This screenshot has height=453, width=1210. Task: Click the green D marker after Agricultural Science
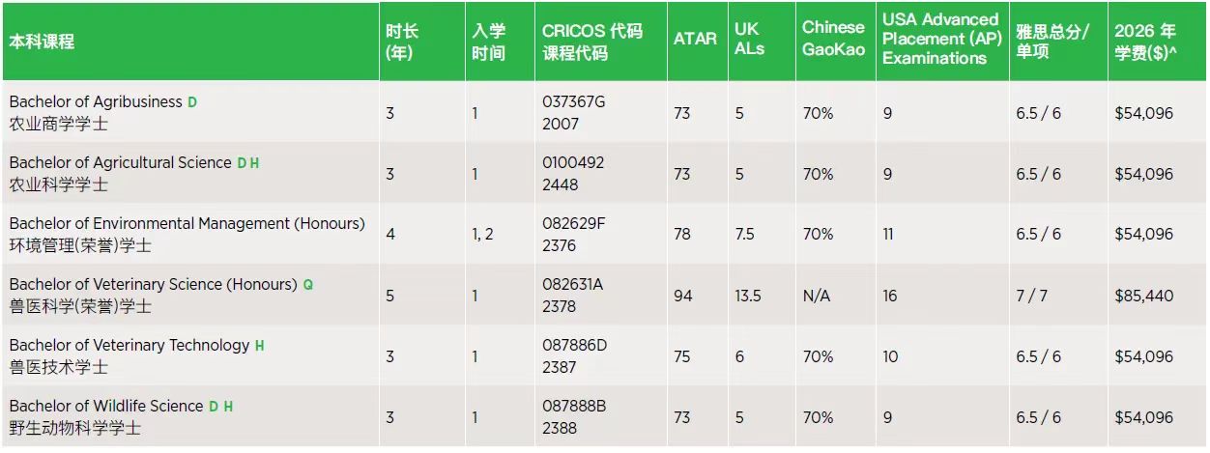(242, 163)
